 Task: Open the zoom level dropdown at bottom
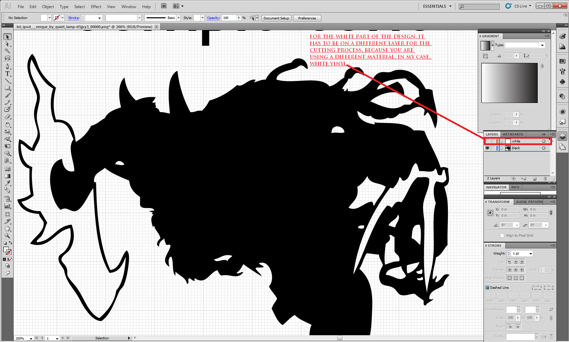pyautogui.click(x=31, y=338)
